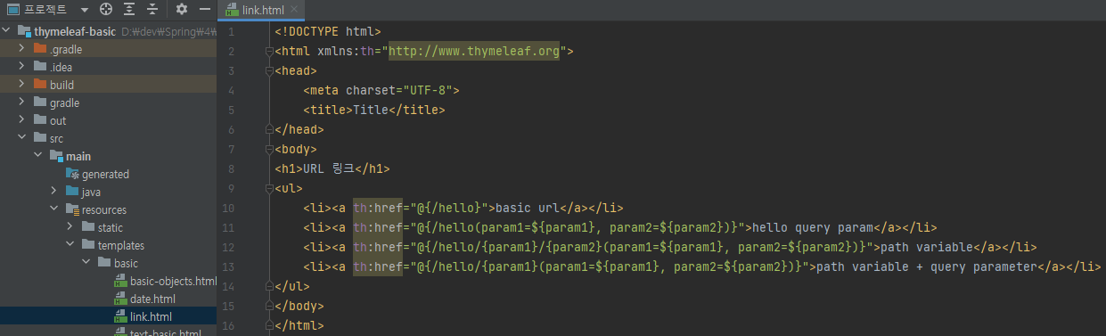Open project panel settings gear
Viewport: 1106px width, 336px height.
(182, 9)
